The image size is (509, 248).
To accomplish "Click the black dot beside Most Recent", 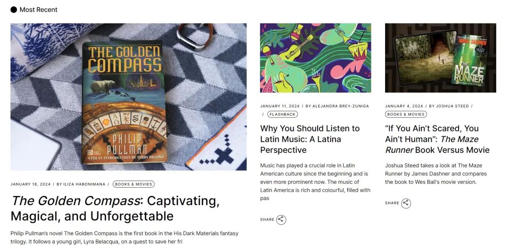I will [14, 10].
